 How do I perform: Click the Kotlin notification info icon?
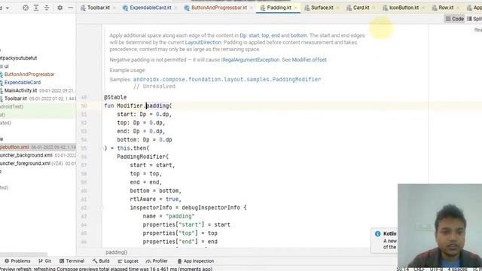point(378,234)
